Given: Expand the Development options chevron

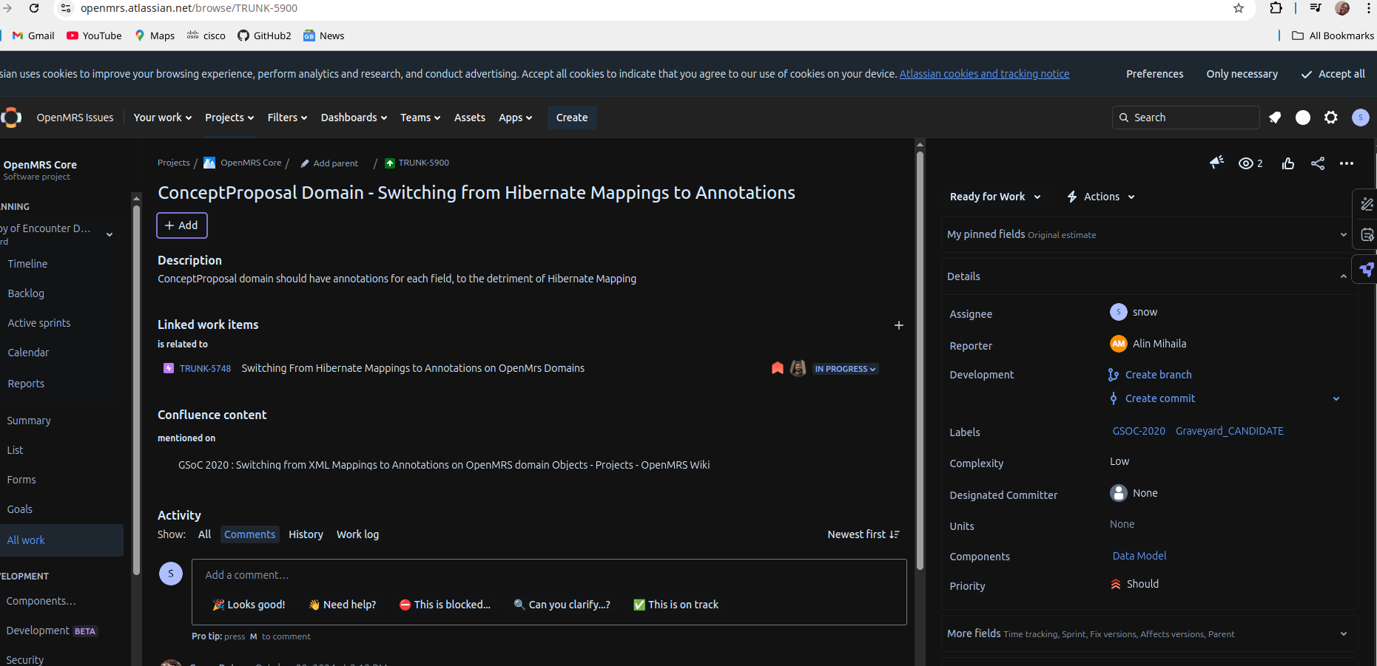Looking at the screenshot, I should (1336, 398).
